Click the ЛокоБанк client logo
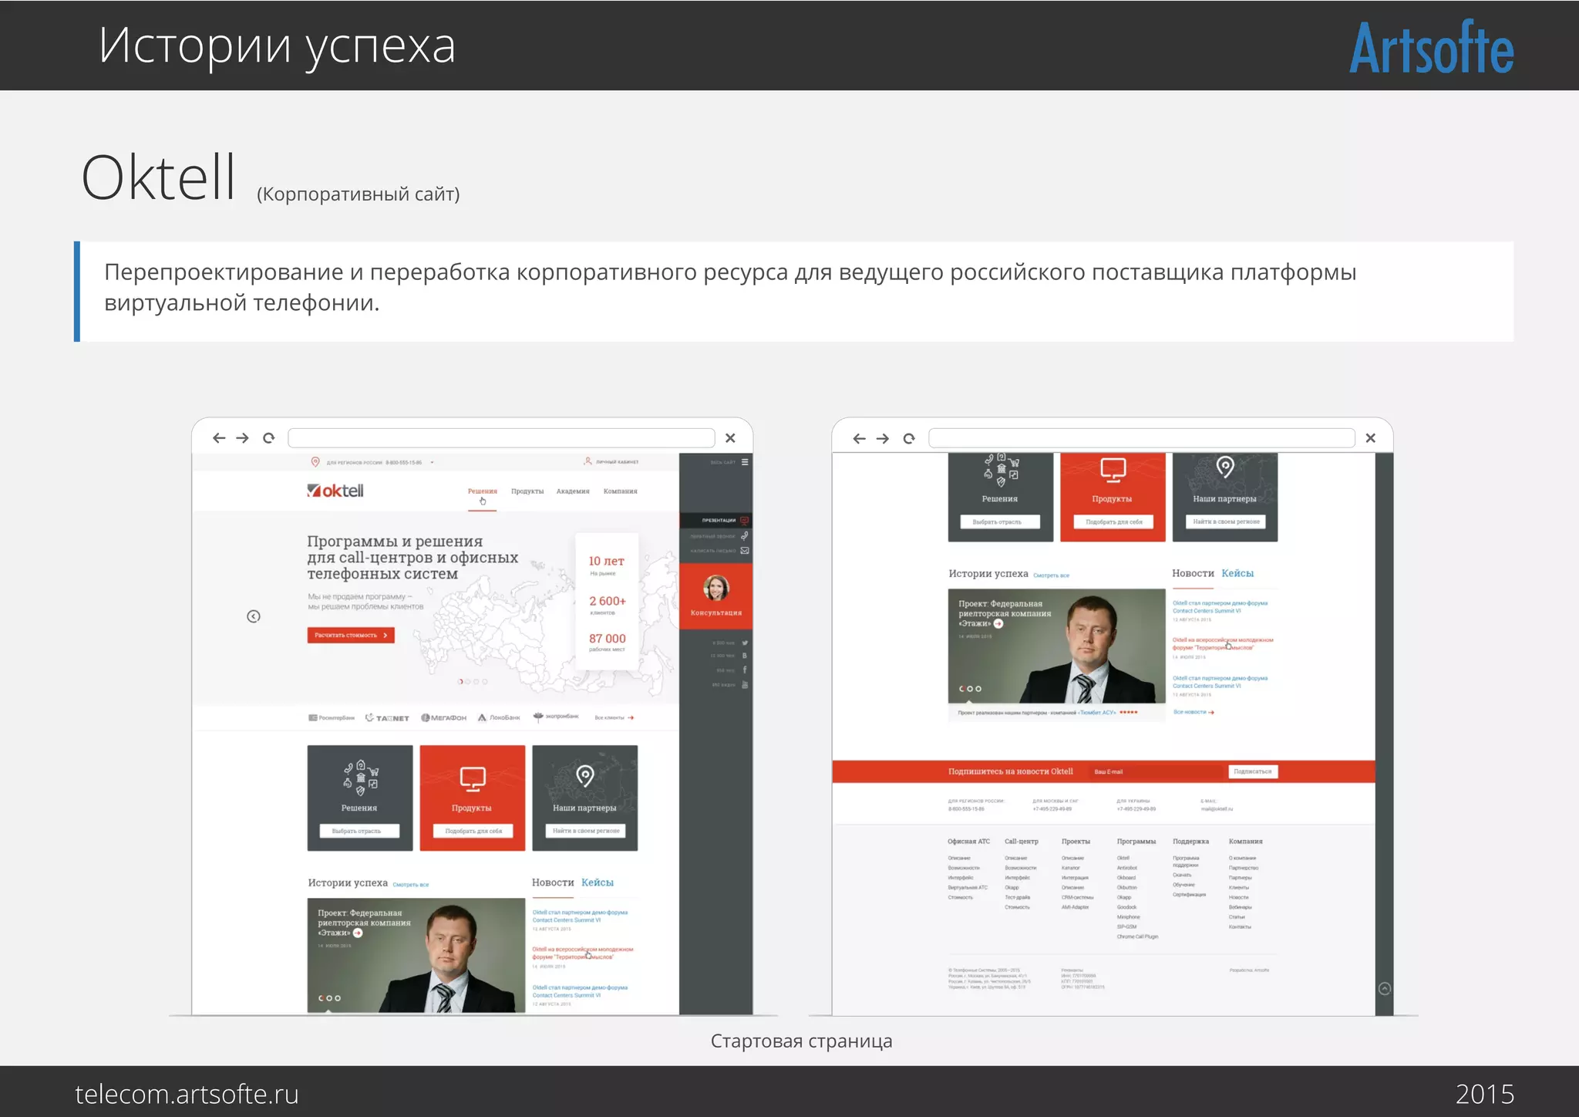This screenshot has width=1579, height=1117. [499, 717]
